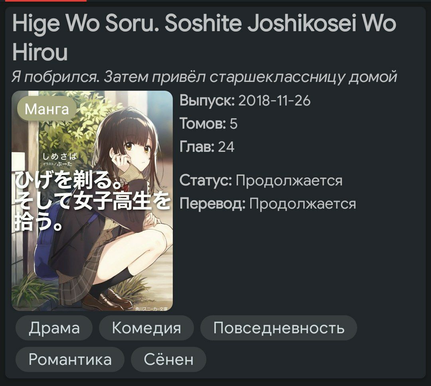Click the Выпуск label
Viewport: 431px width, 386px height.
click(x=207, y=100)
